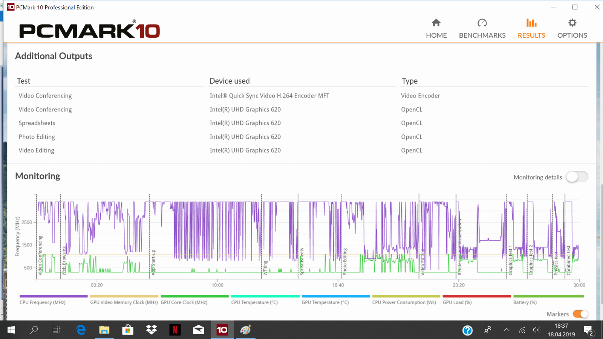This screenshot has width=603, height=339.
Task: Click the Type column header
Action: point(410,81)
